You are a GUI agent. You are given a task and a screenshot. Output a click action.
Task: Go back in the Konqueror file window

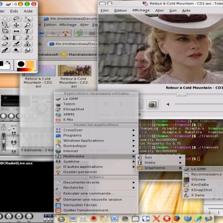pos(42,33)
